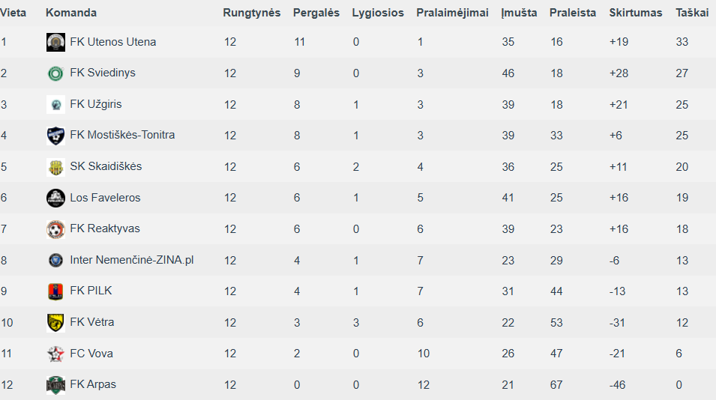716x400 pixels.
Task: Click the Skirtumas column header
Action: pyautogui.click(x=635, y=13)
